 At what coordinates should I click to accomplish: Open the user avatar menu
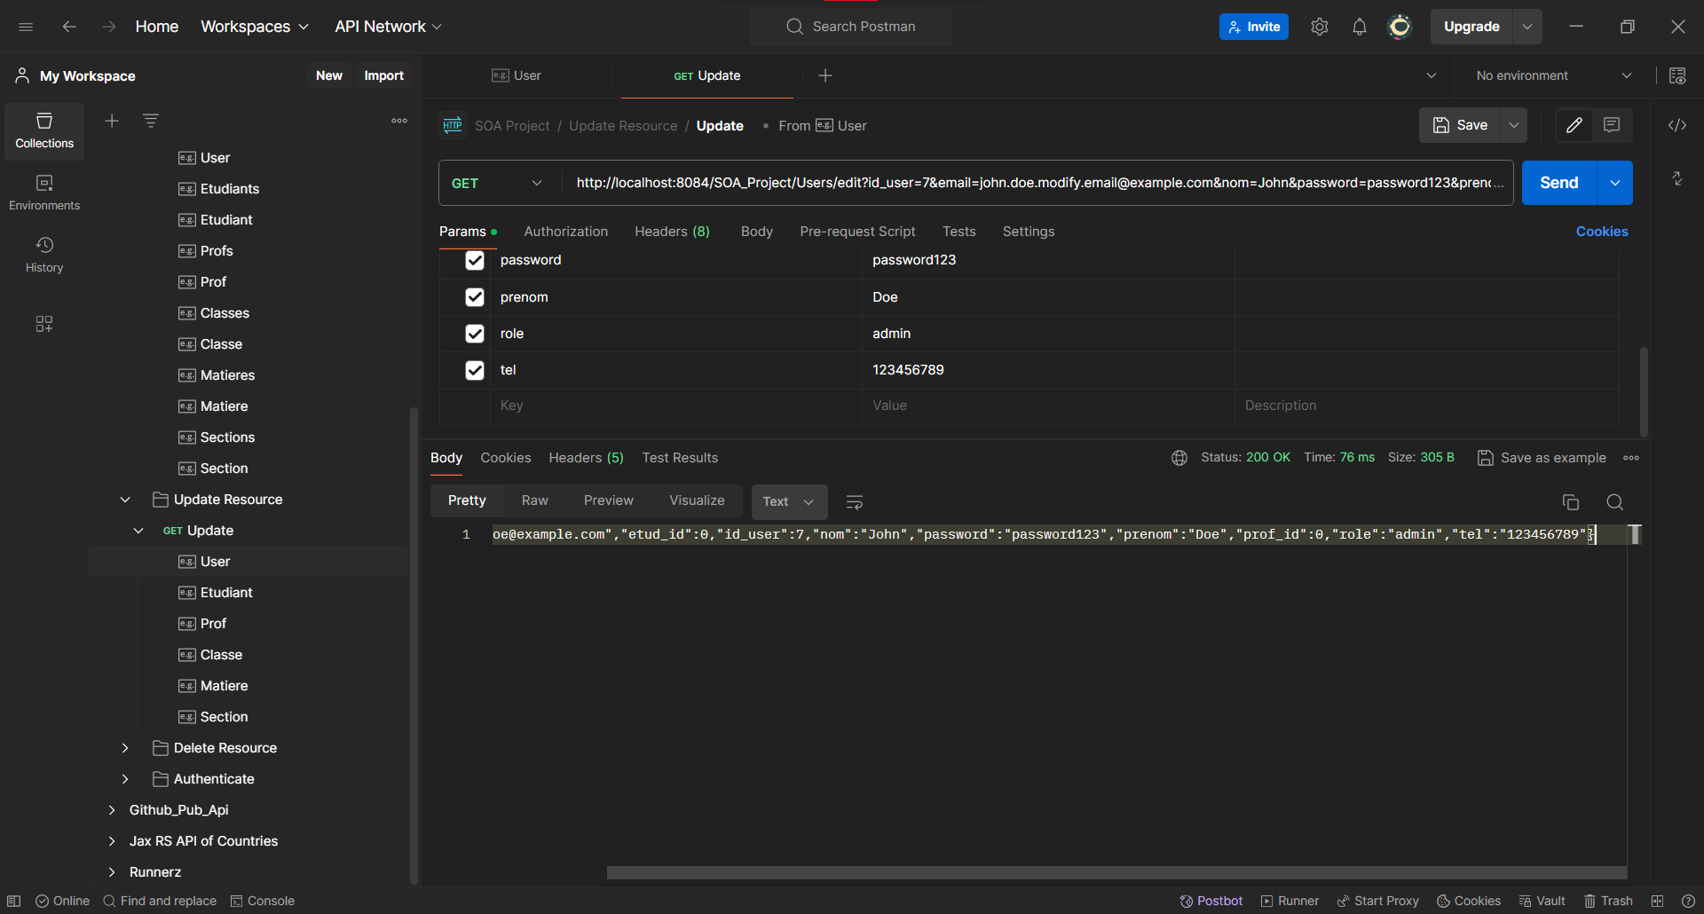tap(1400, 27)
